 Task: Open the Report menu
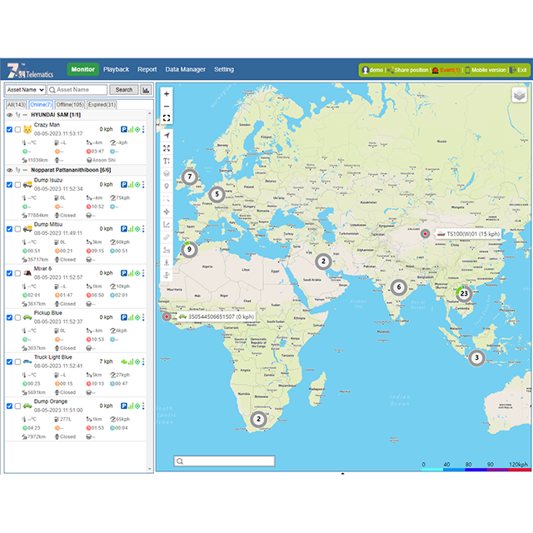click(x=147, y=69)
